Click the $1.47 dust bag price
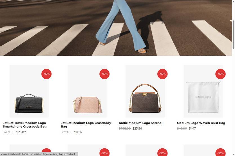The image size is (235, 156). point(192,128)
